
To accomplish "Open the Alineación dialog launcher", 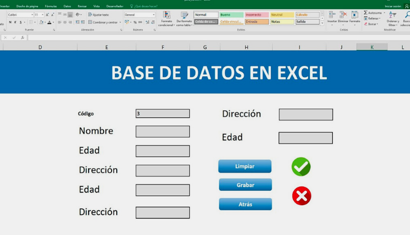I will coord(122,30).
